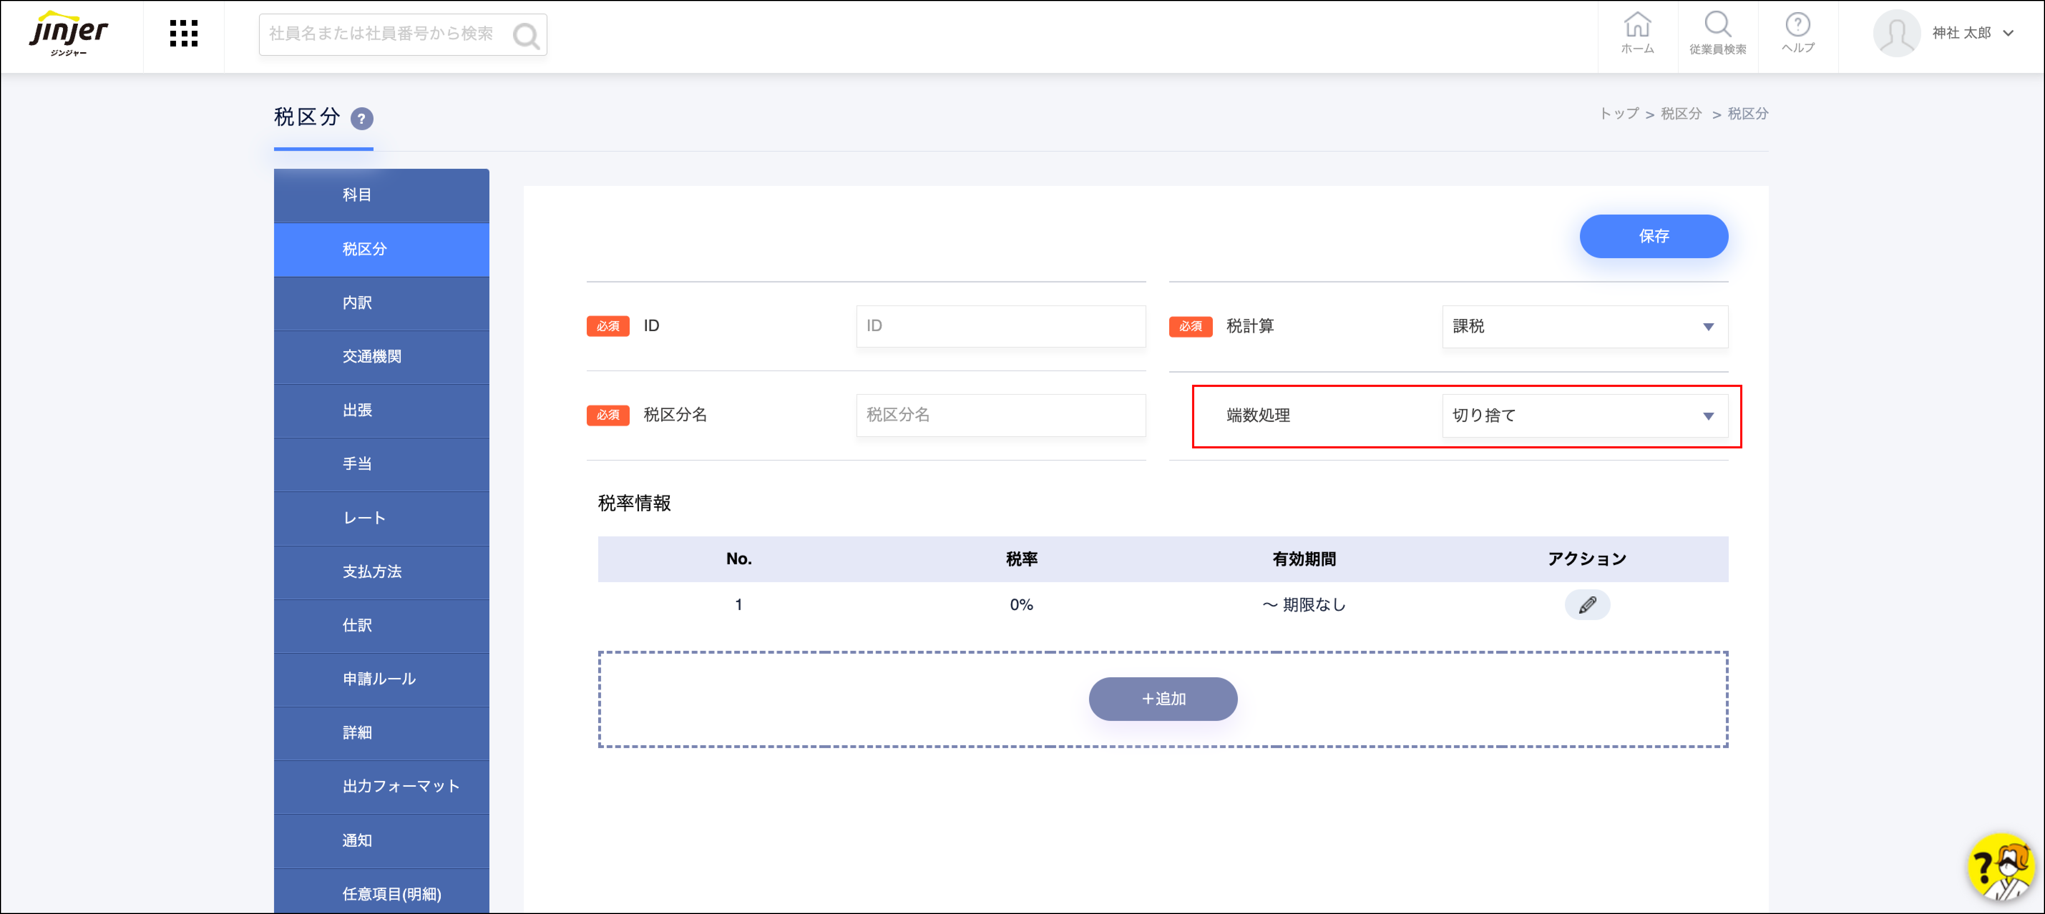
Task: Select 申請ルール in the sidebar
Action: (x=381, y=679)
